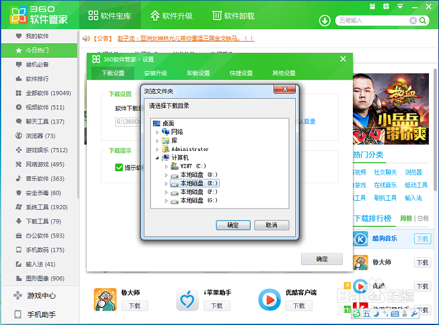Click 下载 under i苹果助手

(x=217, y=305)
